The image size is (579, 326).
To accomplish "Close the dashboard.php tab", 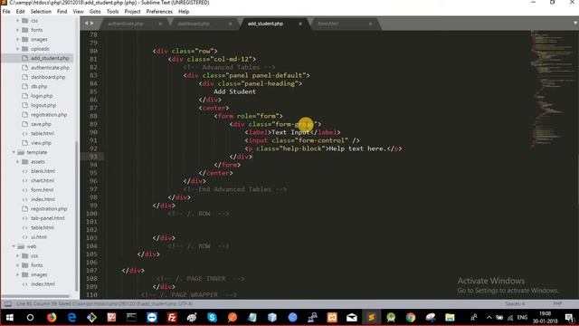I will 230,24.
